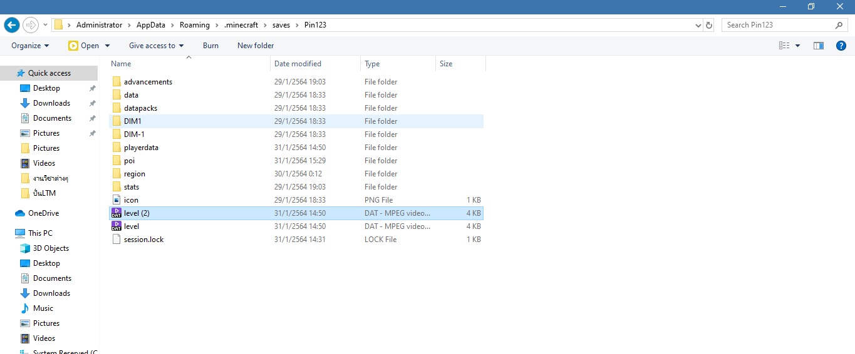Click the Open button in the toolbar
855x354 pixels.
[84, 46]
